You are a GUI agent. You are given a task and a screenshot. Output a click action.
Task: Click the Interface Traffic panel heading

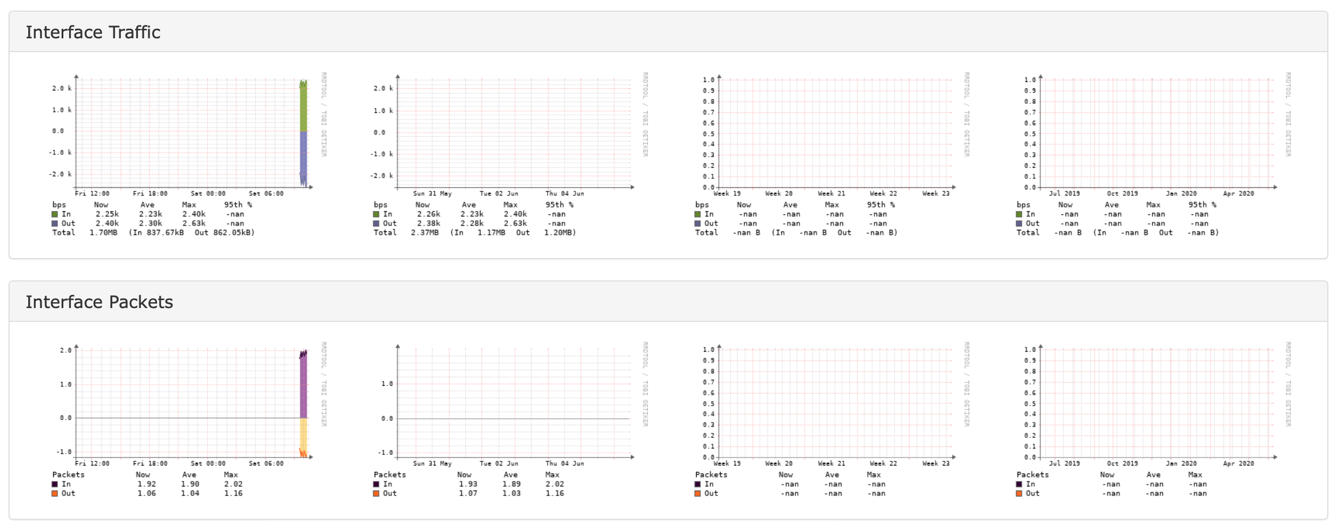[93, 32]
